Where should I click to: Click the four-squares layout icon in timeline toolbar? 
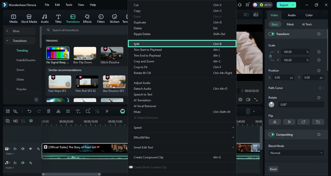(x=8, y=111)
